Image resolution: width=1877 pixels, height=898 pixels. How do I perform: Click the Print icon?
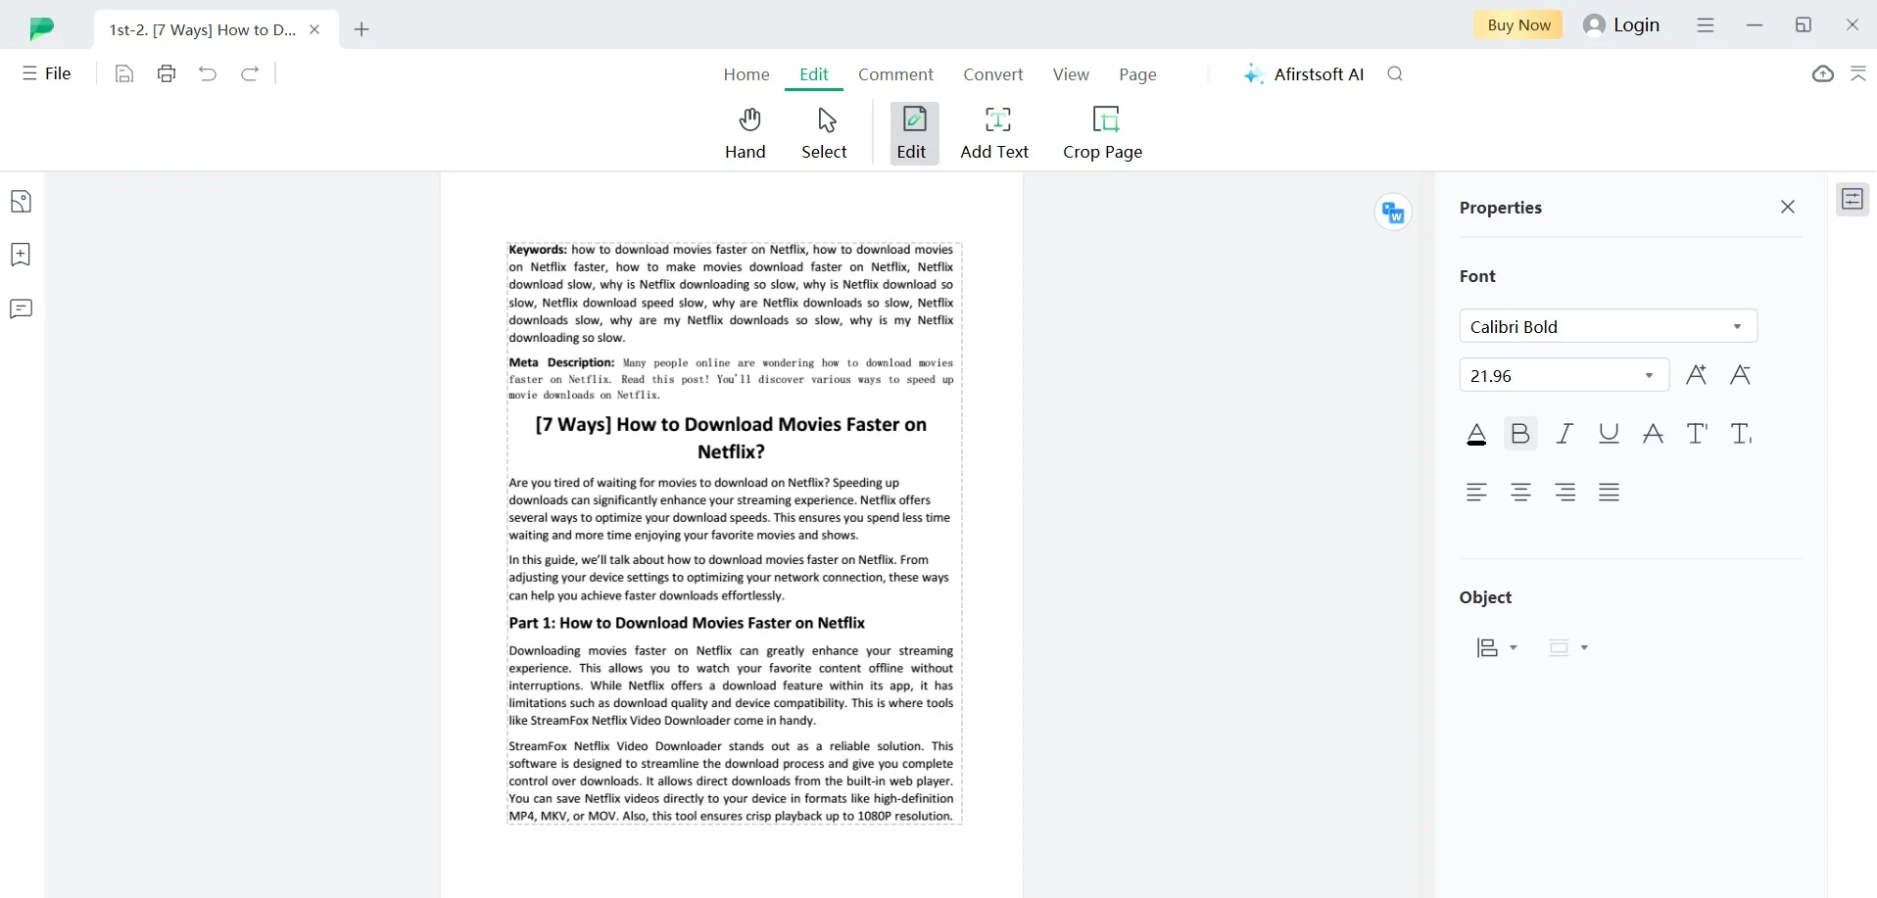(x=167, y=73)
